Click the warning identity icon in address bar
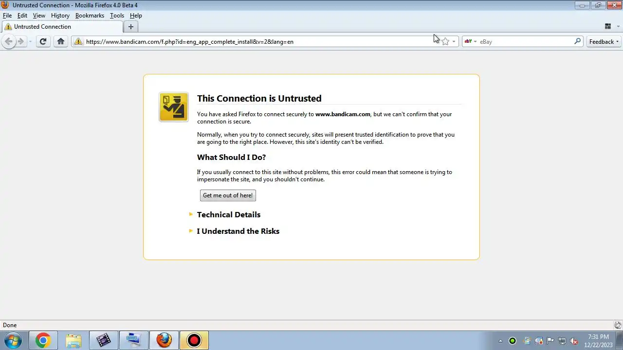This screenshot has width=623, height=350. coord(78,42)
